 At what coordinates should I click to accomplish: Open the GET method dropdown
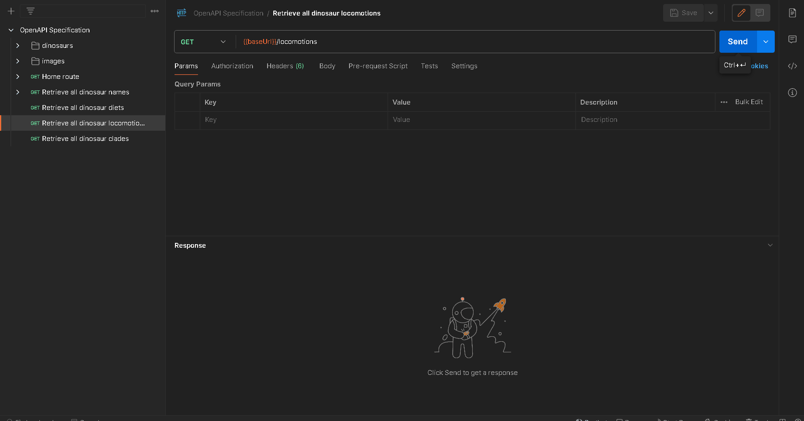(x=203, y=42)
